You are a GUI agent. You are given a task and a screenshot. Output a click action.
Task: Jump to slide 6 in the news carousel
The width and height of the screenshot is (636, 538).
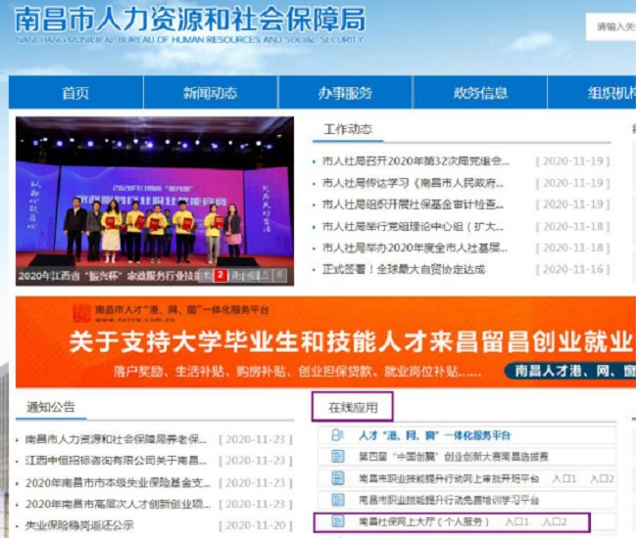tap(279, 275)
